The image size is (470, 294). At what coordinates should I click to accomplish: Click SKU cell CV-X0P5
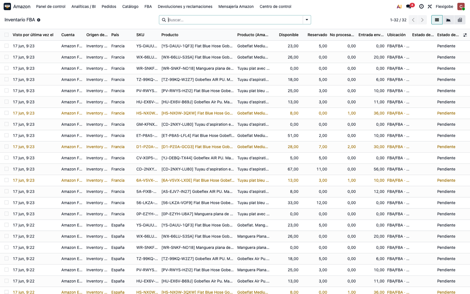(x=147, y=158)
